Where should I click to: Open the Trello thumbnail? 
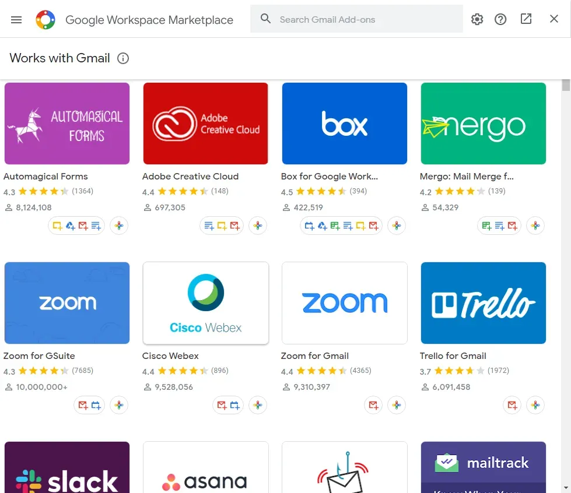pos(484,302)
